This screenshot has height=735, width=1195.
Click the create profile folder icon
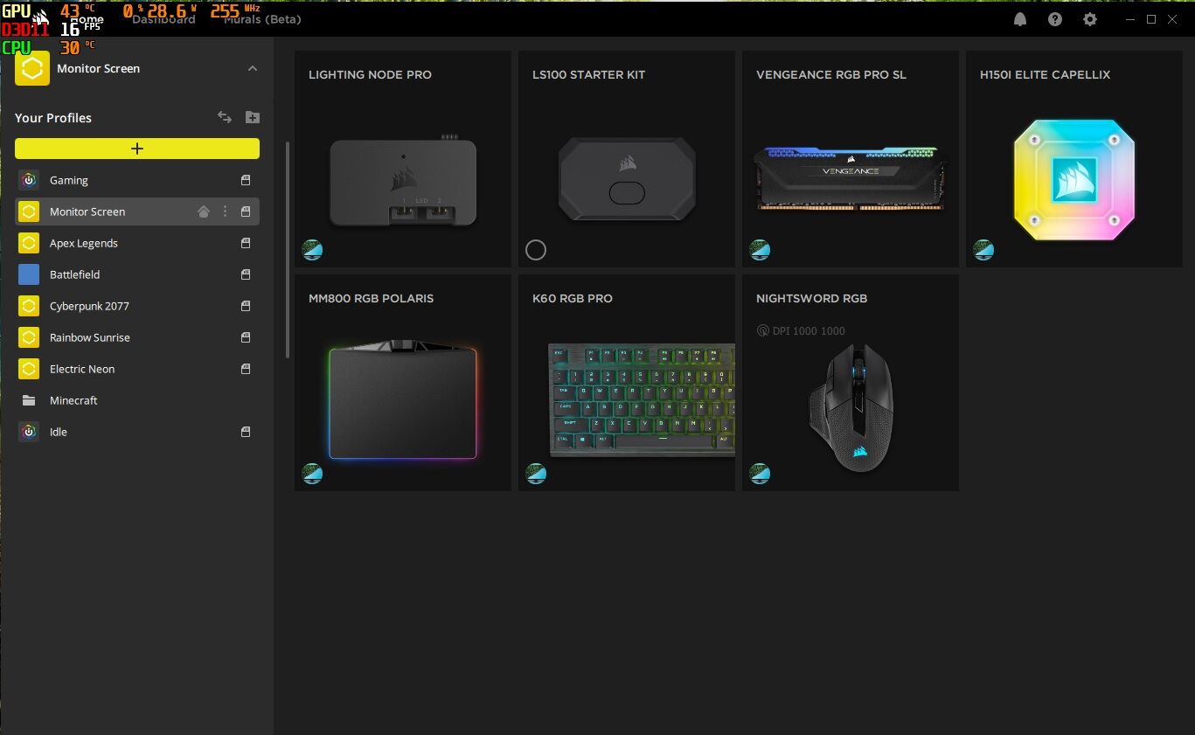coord(253,117)
